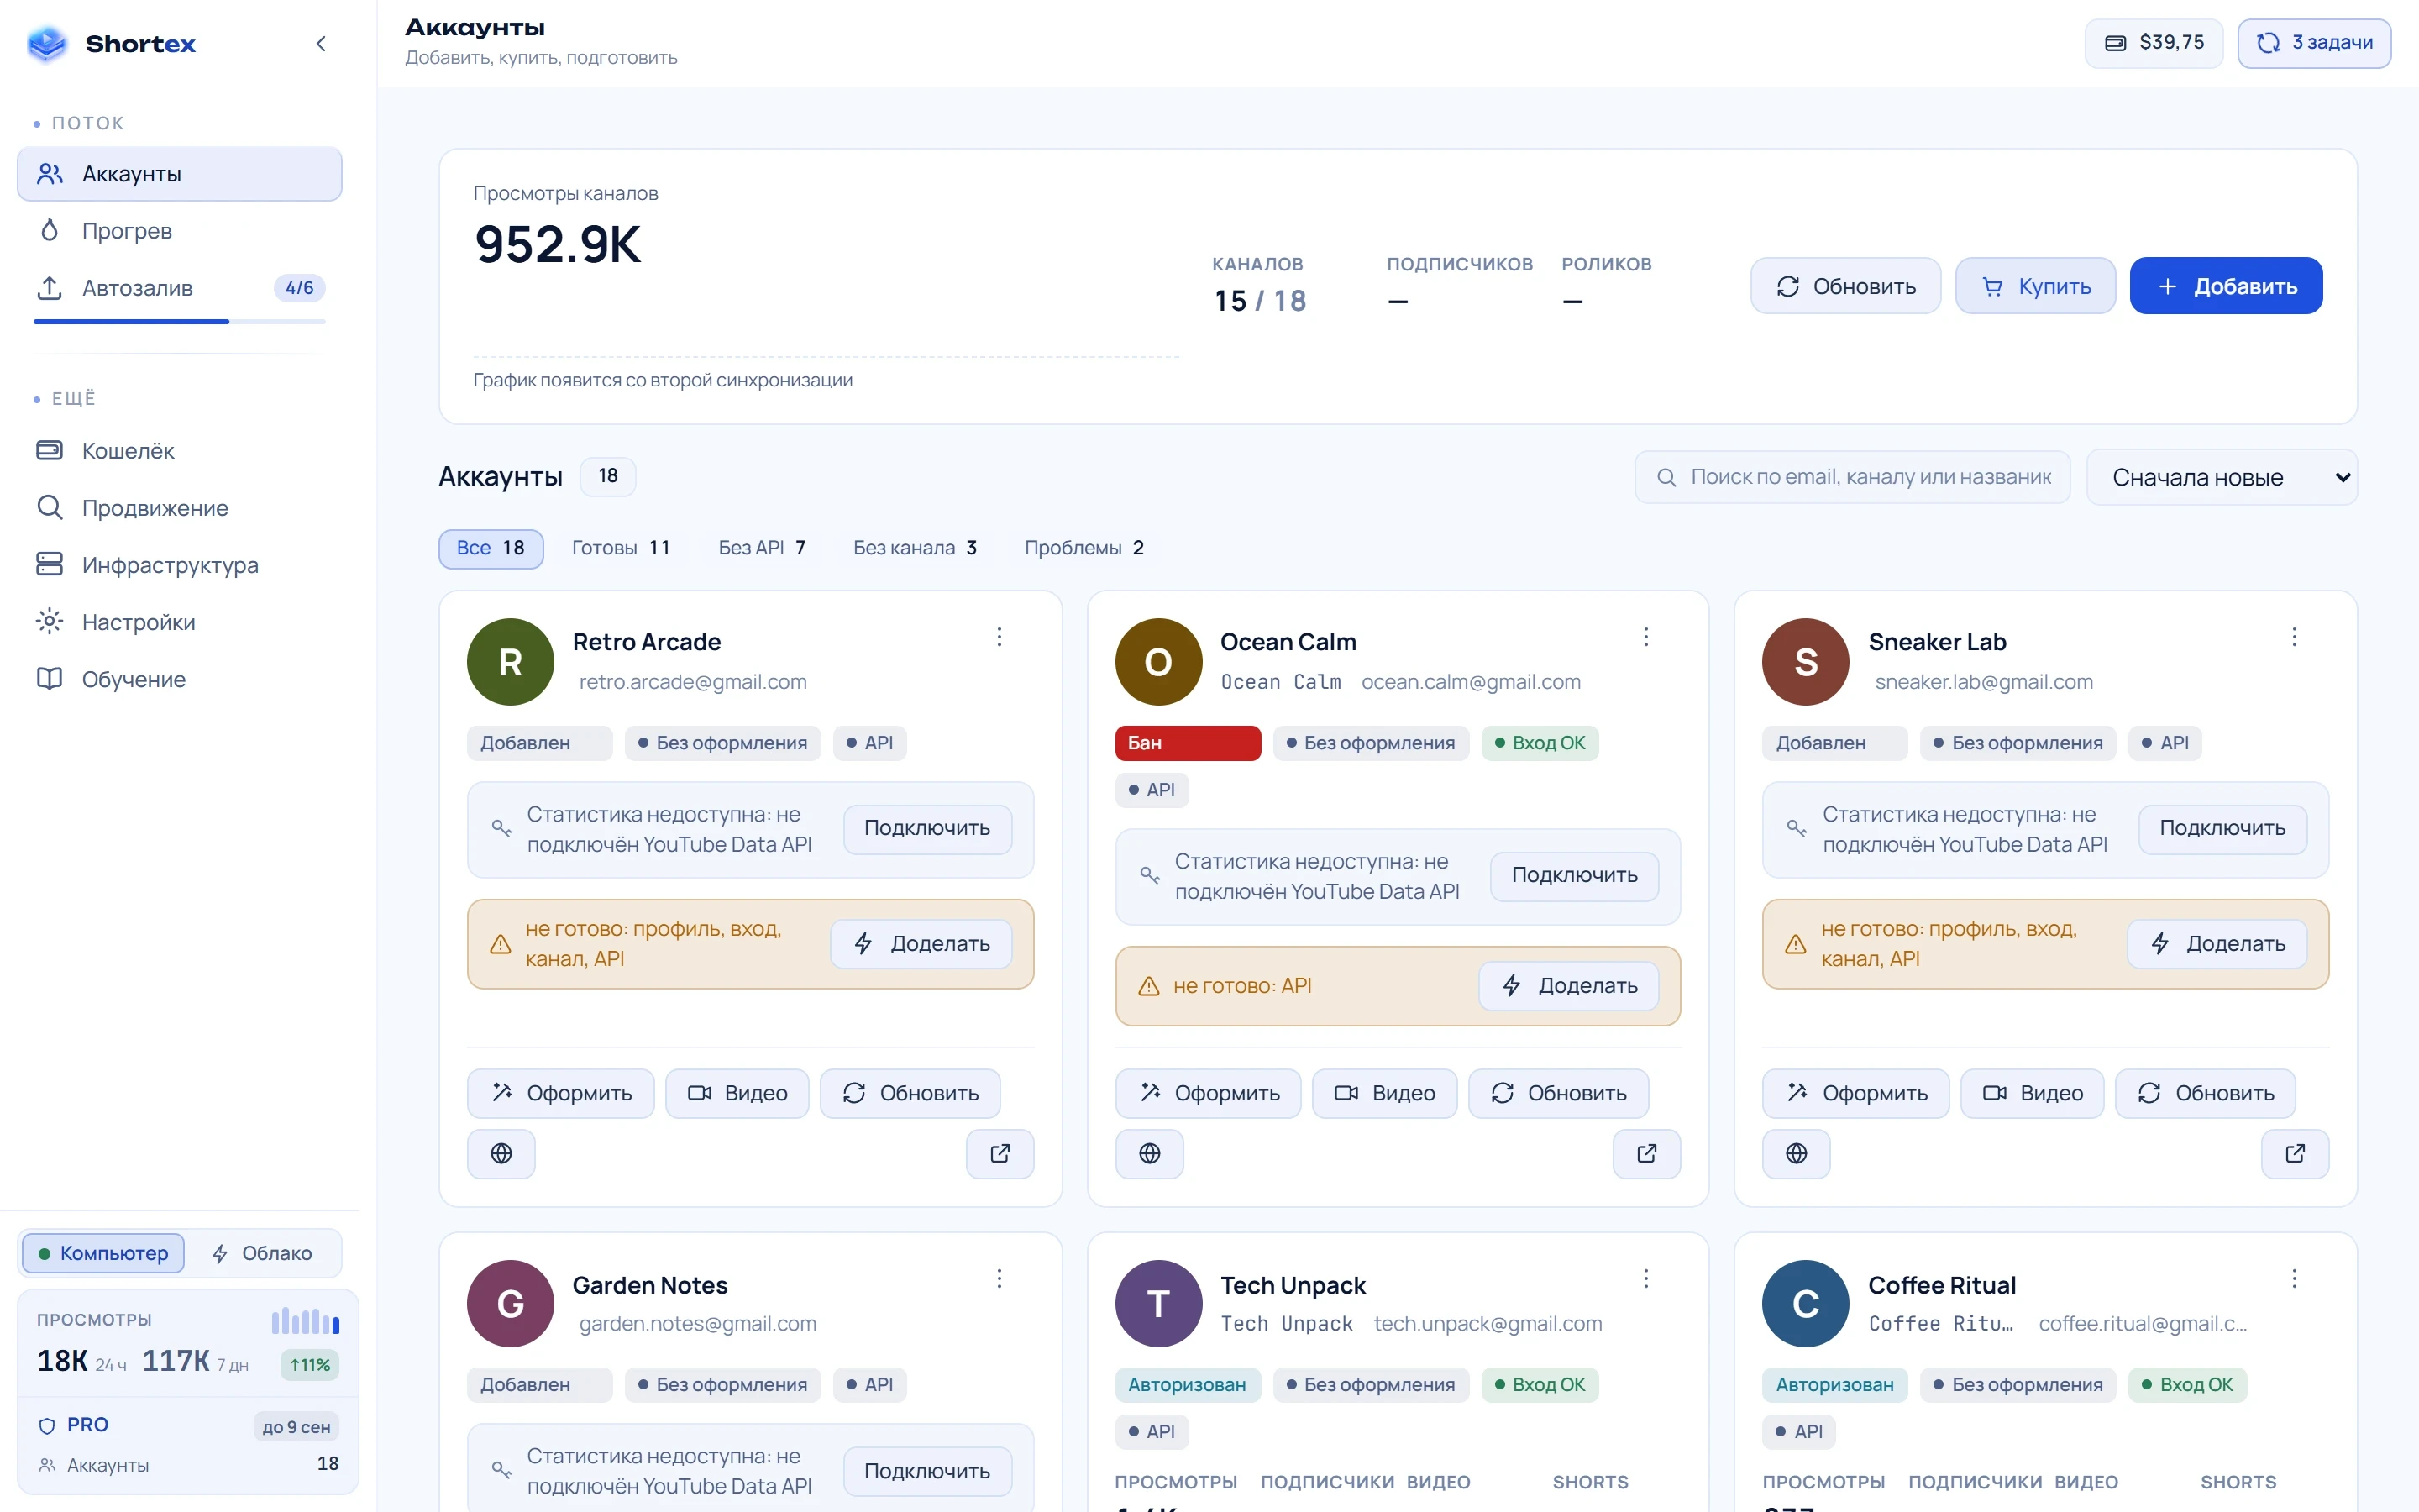Click the Ocean Calm avatar

tap(1157, 662)
